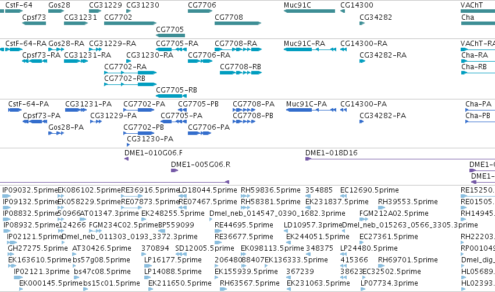Select the CG7702-RB transcript
This screenshot has width=495, height=292.
click(x=130, y=84)
